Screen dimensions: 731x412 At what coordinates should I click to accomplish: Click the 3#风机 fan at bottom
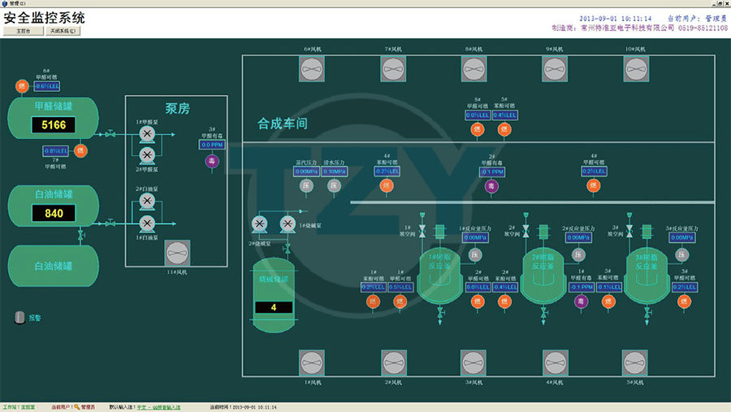(474, 362)
